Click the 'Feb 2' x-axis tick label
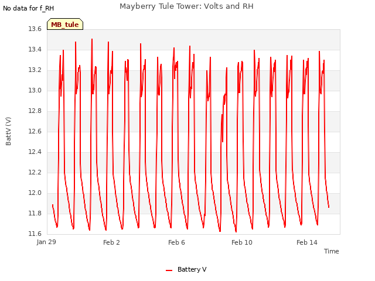Screen dimensions: 375x281 [111, 242]
